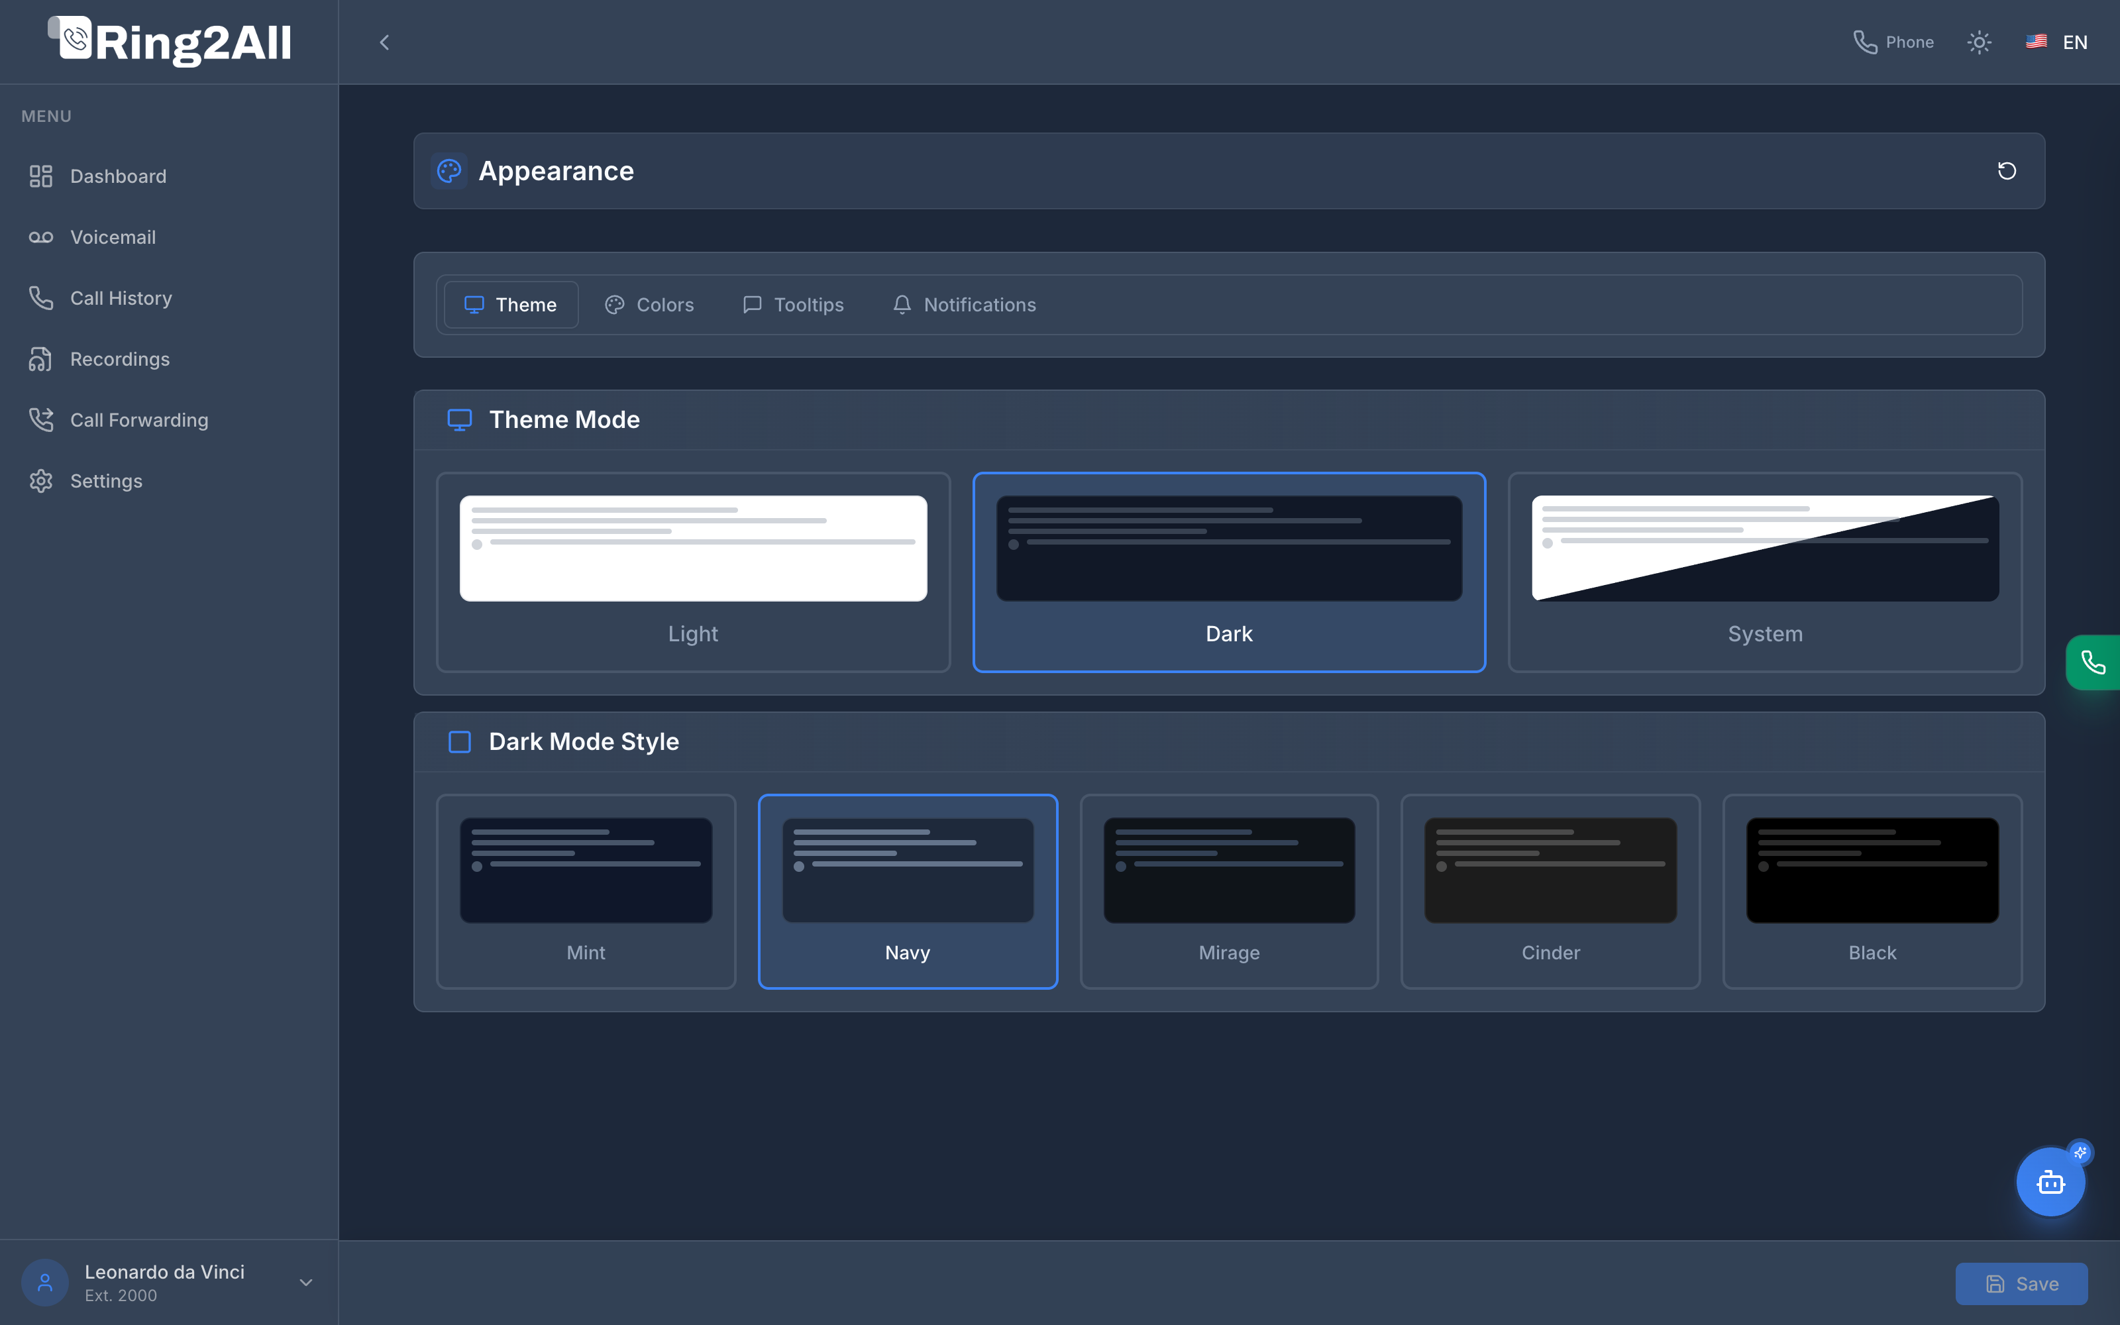2120x1325 pixels.
Task: Open Settings in the sidebar
Action: (x=169, y=481)
